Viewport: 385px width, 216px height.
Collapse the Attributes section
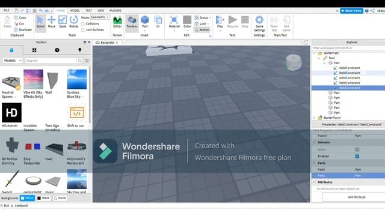(x=314, y=182)
